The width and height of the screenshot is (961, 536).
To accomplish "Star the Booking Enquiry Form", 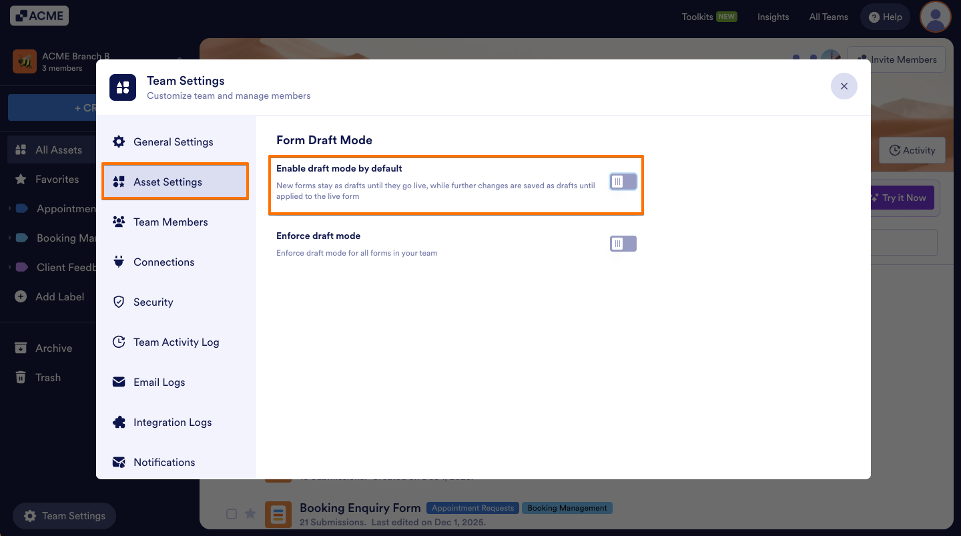I will point(250,513).
